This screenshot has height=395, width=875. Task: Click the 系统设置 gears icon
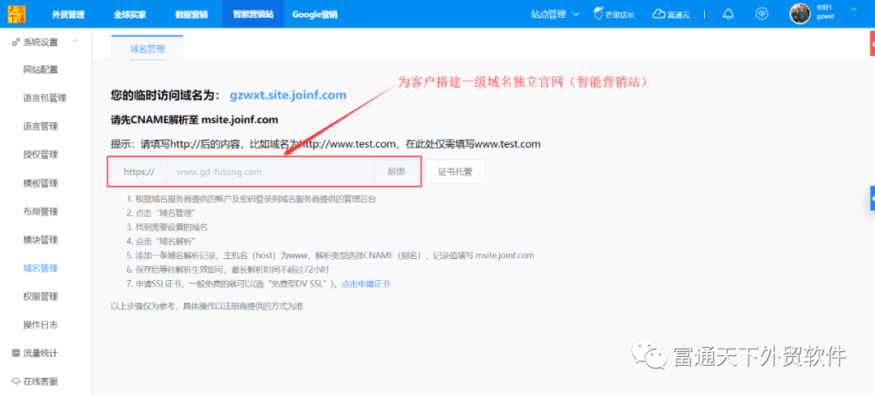pos(16,42)
